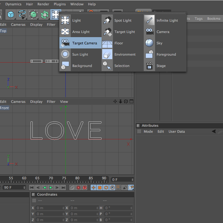The image size is (223, 223).
Task: Add a Camera object
Action: (165, 32)
